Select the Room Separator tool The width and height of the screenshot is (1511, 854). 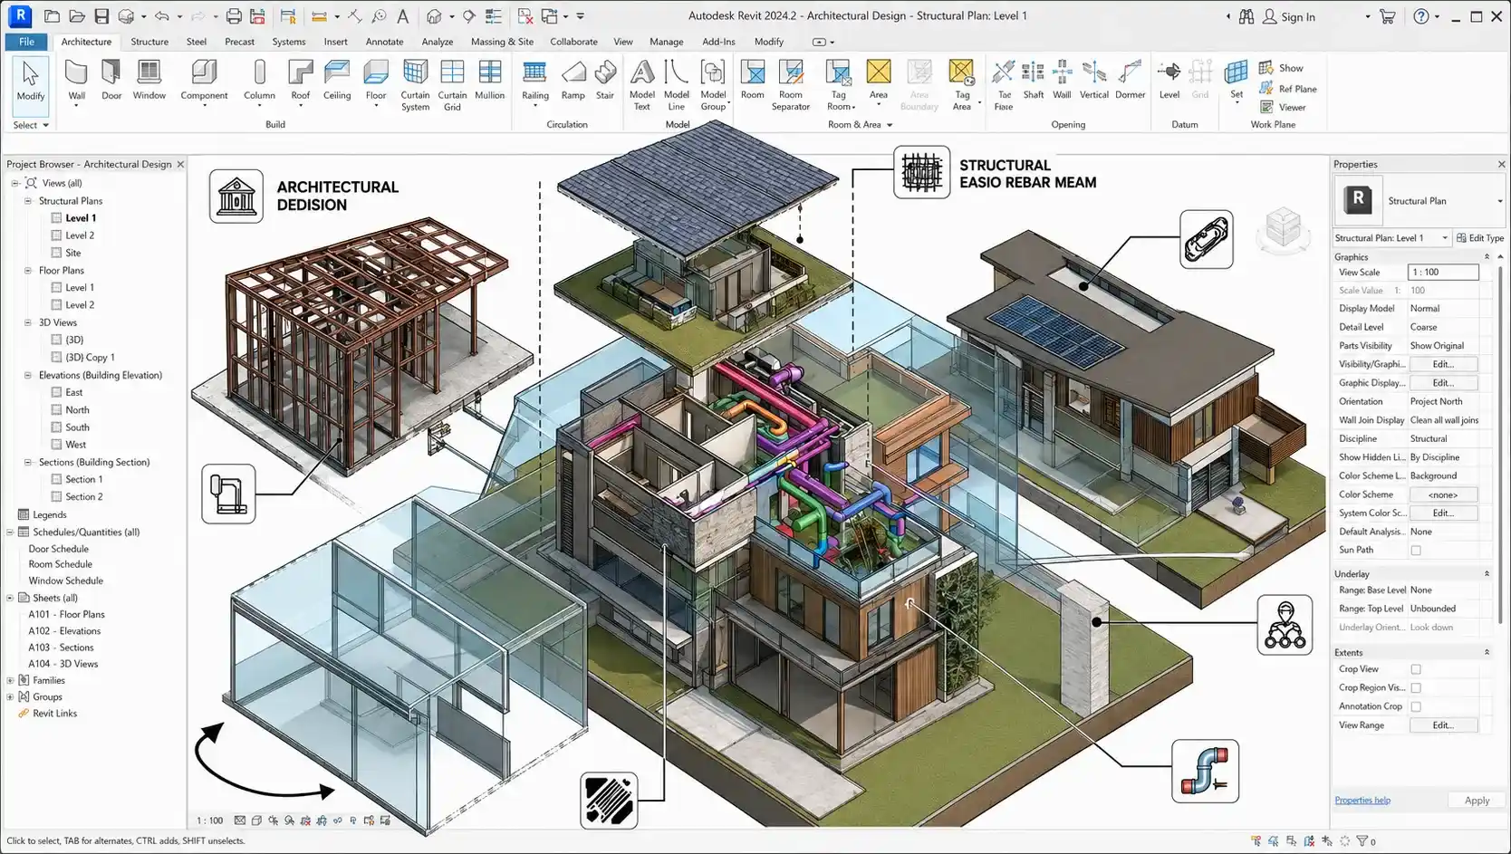[790, 85]
